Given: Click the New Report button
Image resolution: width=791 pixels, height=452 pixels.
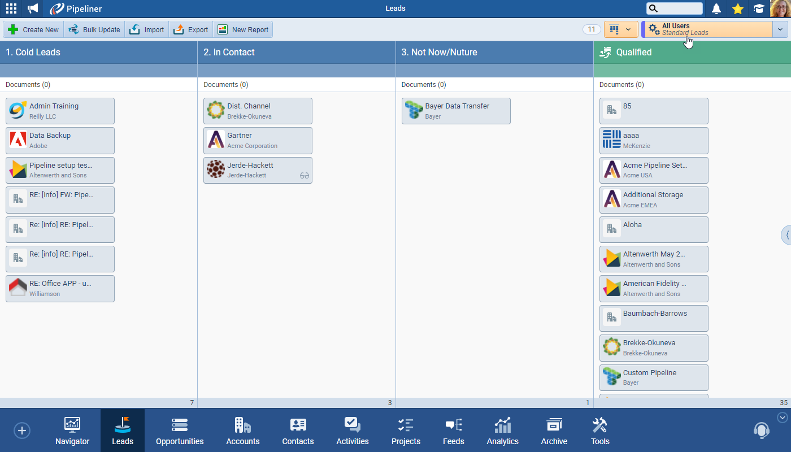Looking at the screenshot, I should (243, 29).
